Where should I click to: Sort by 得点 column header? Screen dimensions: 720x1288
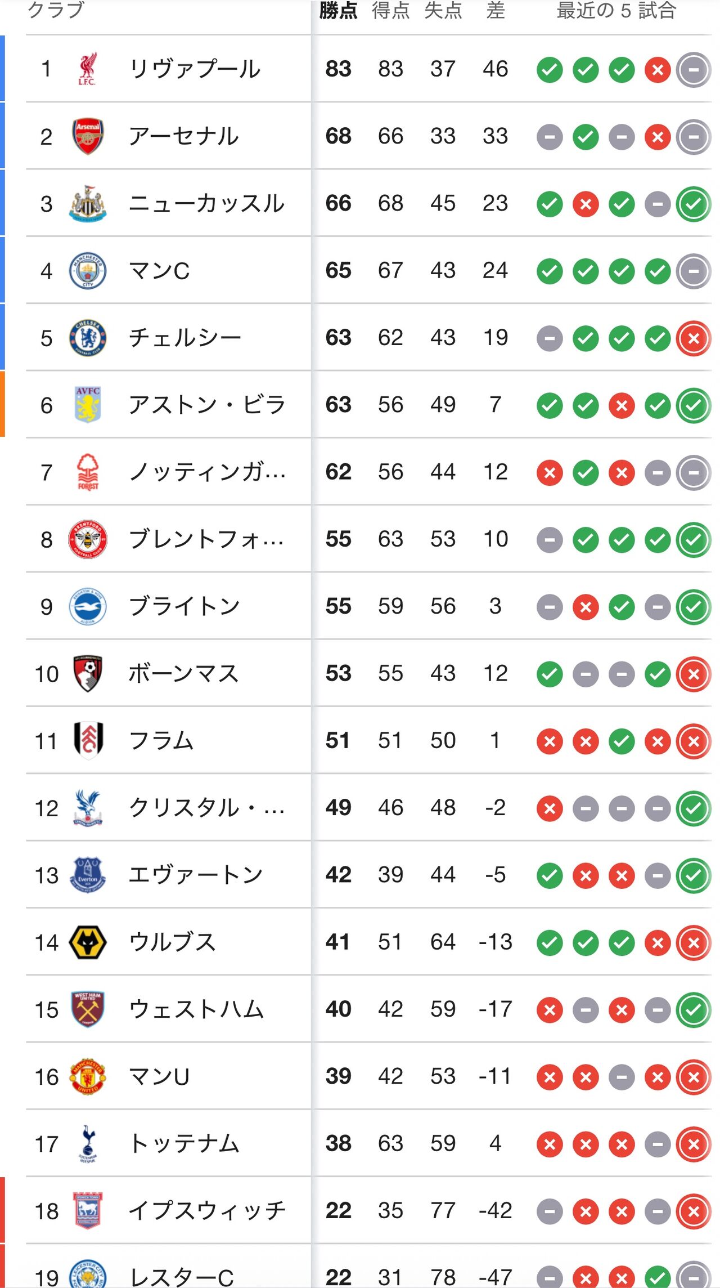coord(390,10)
